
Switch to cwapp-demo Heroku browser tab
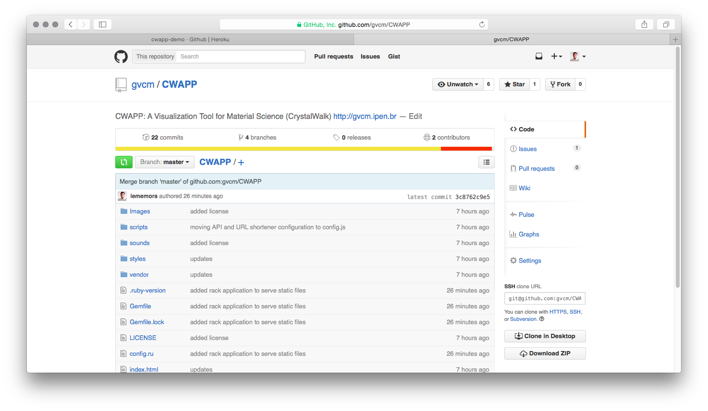[x=190, y=39]
